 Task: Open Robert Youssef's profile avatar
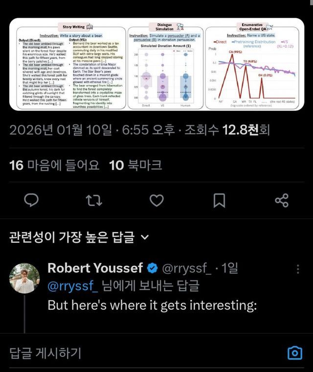(x=24, y=278)
